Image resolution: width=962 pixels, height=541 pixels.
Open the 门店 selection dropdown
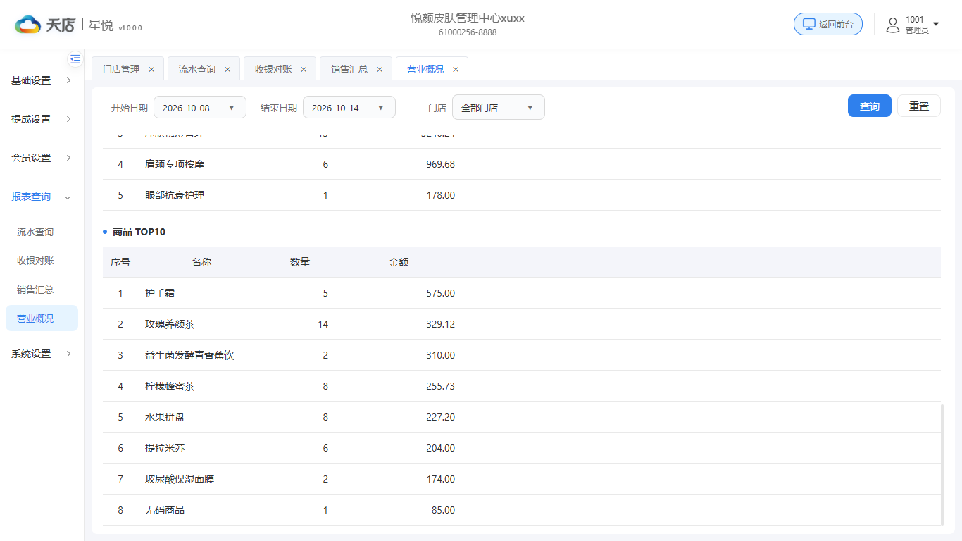click(499, 108)
